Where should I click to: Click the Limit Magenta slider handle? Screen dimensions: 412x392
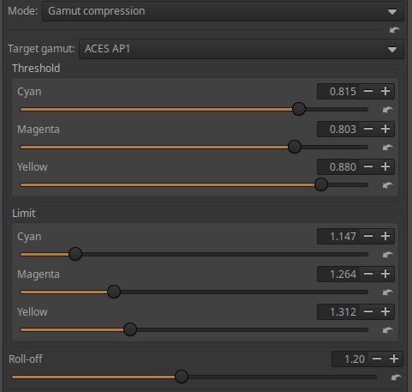coord(114,292)
